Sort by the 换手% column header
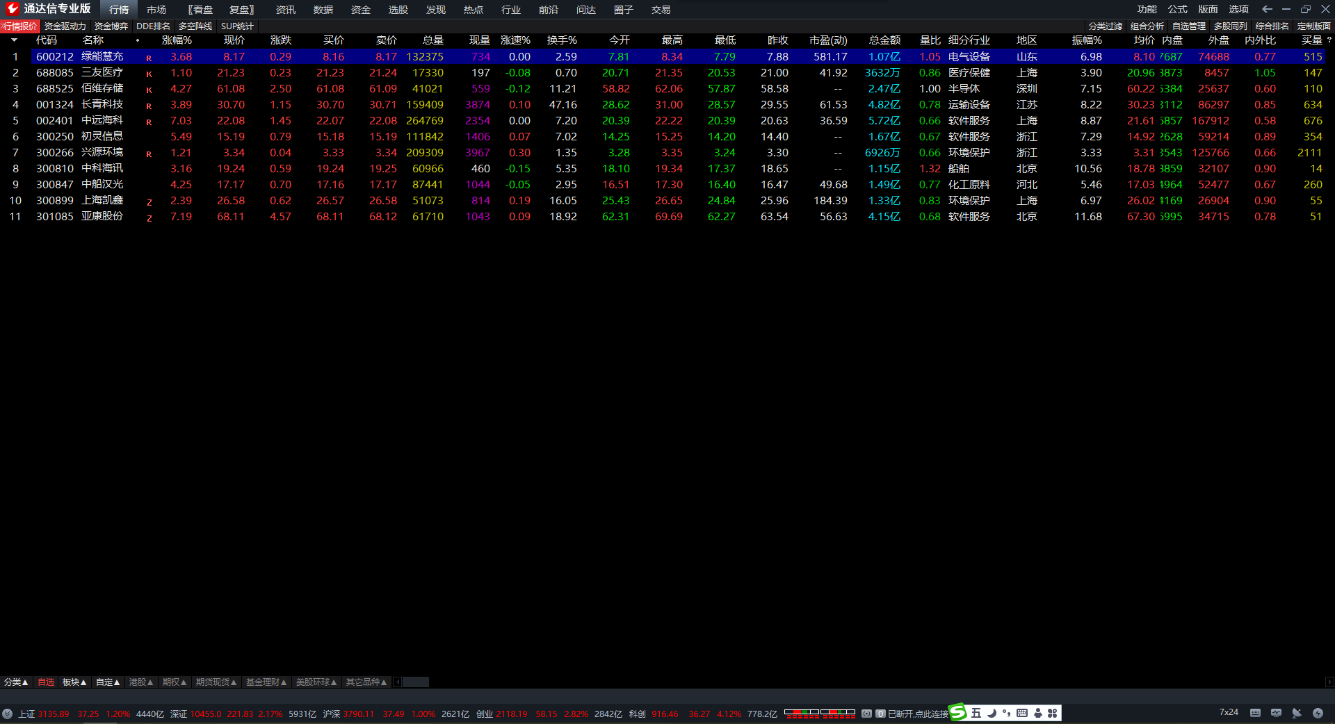This screenshot has height=724, width=1335. tap(562, 40)
